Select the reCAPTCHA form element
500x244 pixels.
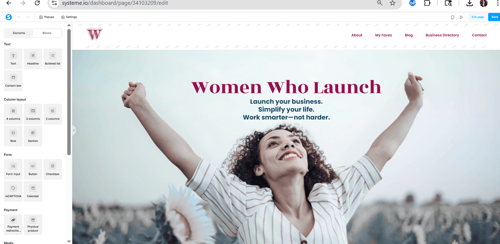13,191
